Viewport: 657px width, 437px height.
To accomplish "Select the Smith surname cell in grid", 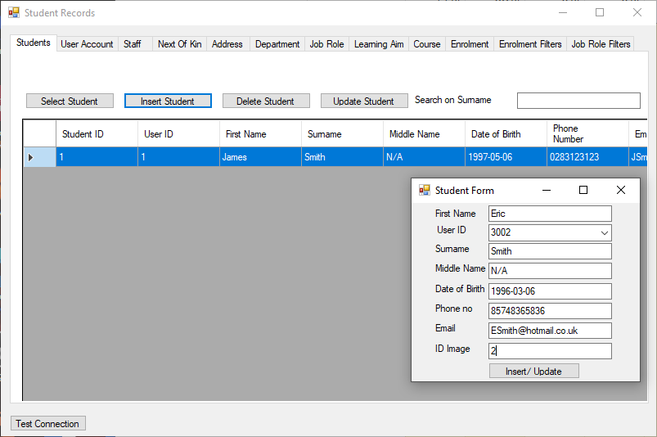I will coord(342,157).
